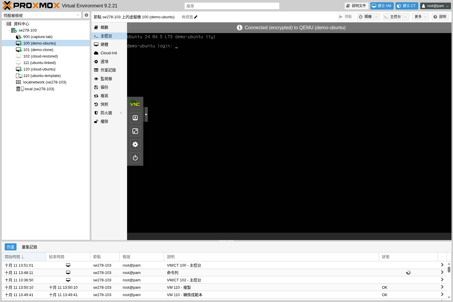
Task: Select 110 (ubuntu-template) in tree
Action: click(46, 76)
